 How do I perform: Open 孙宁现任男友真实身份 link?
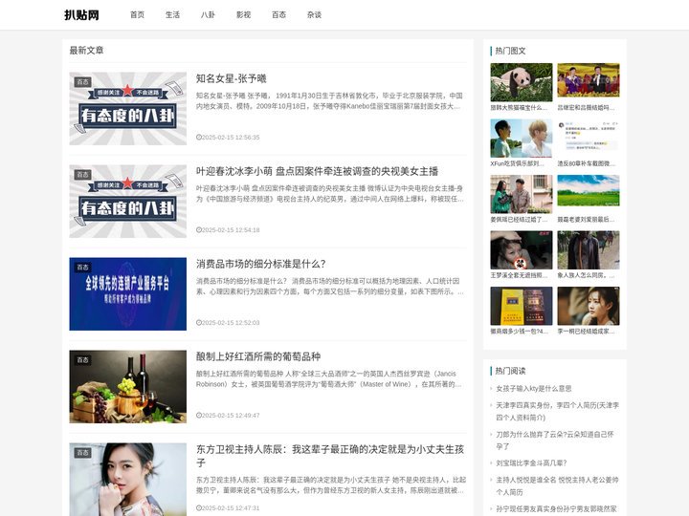pos(556,509)
